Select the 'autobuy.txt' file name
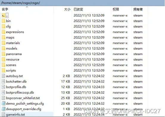The width and height of the screenshot is (165, 117). [x=14, y=76]
